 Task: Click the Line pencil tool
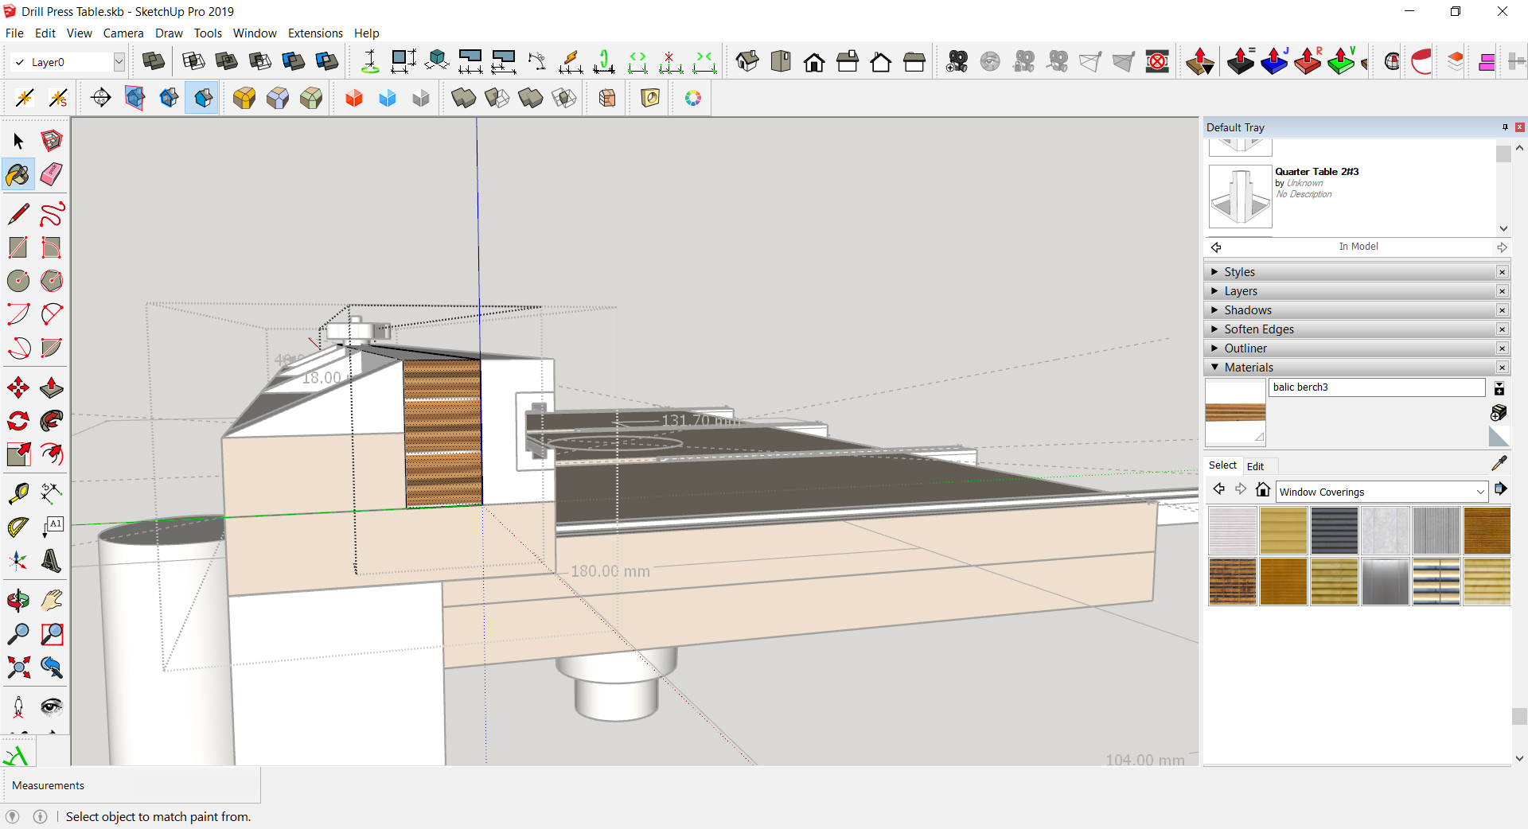pyautogui.click(x=18, y=214)
